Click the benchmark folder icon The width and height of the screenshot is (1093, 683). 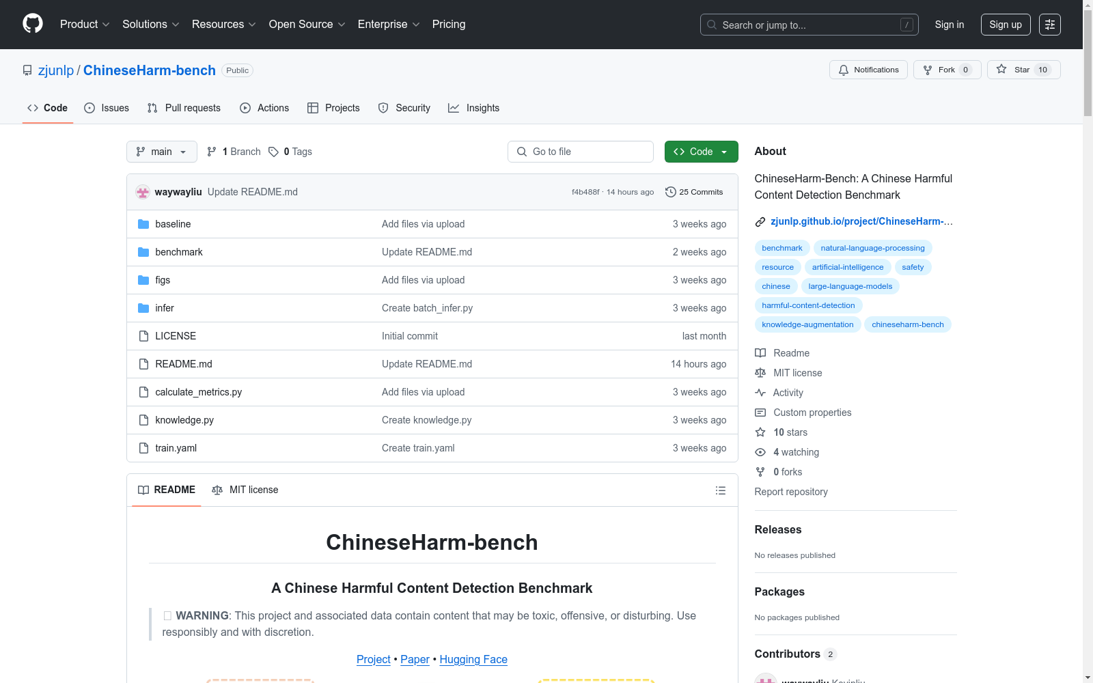click(x=143, y=252)
